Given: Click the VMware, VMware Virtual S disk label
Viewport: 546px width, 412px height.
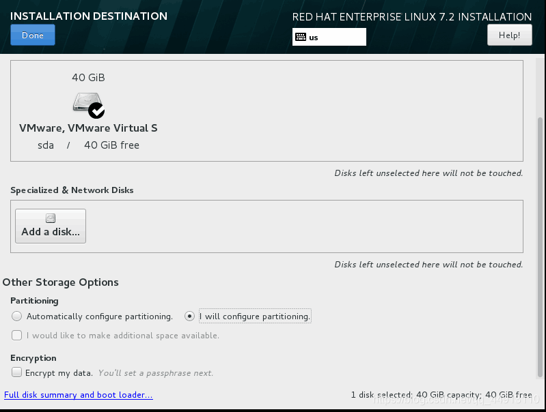Looking at the screenshot, I should click(88, 128).
